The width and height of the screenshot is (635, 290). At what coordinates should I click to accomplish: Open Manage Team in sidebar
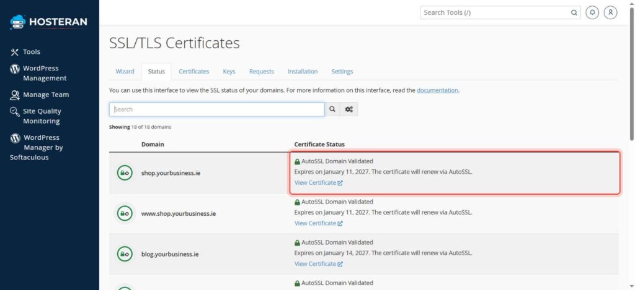click(46, 95)
